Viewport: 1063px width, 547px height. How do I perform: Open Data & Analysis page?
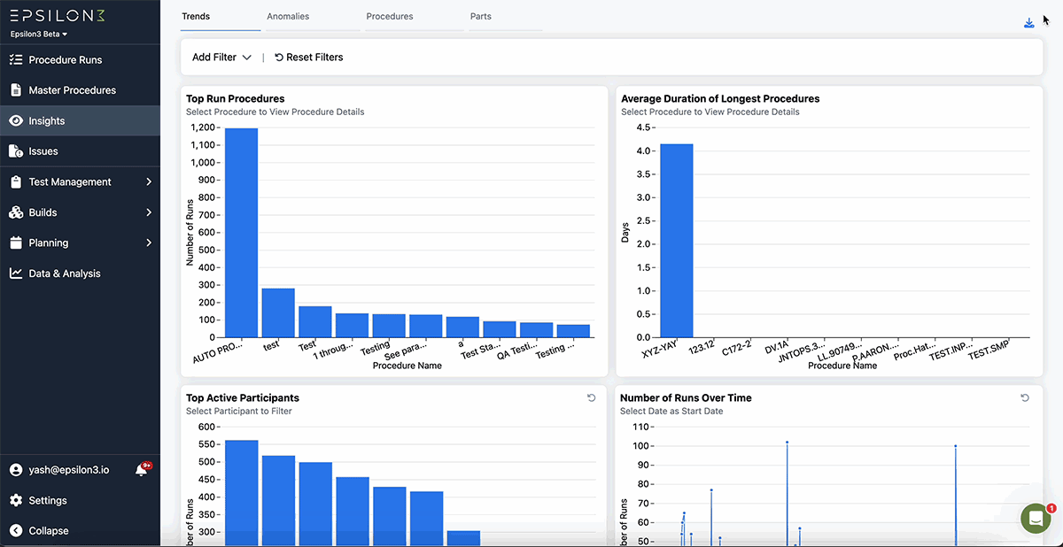(x=80, y=273)
